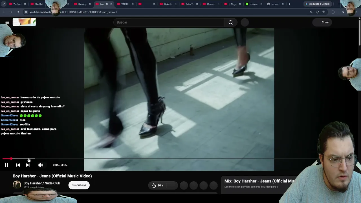The image size is (361, 203).
Task: Go back in browser history
Action: point(4,12)
